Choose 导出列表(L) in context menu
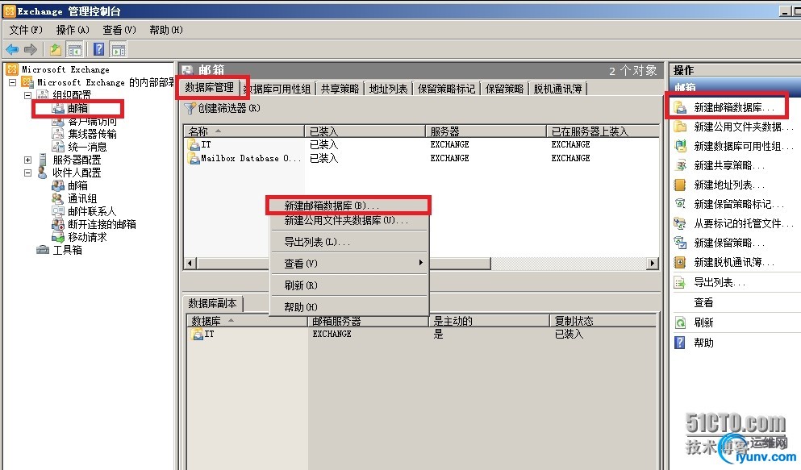Viewport: 801px width, 470px height. pyautogui.click(x=348, y=242)
